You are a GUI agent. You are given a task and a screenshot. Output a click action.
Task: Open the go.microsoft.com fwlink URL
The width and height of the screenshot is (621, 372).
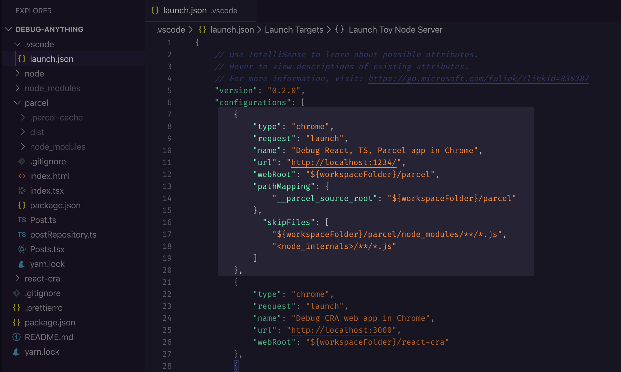coord(478,79)
